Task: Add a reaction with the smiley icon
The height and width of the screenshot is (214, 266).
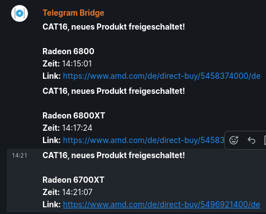Action: [234, 140]
